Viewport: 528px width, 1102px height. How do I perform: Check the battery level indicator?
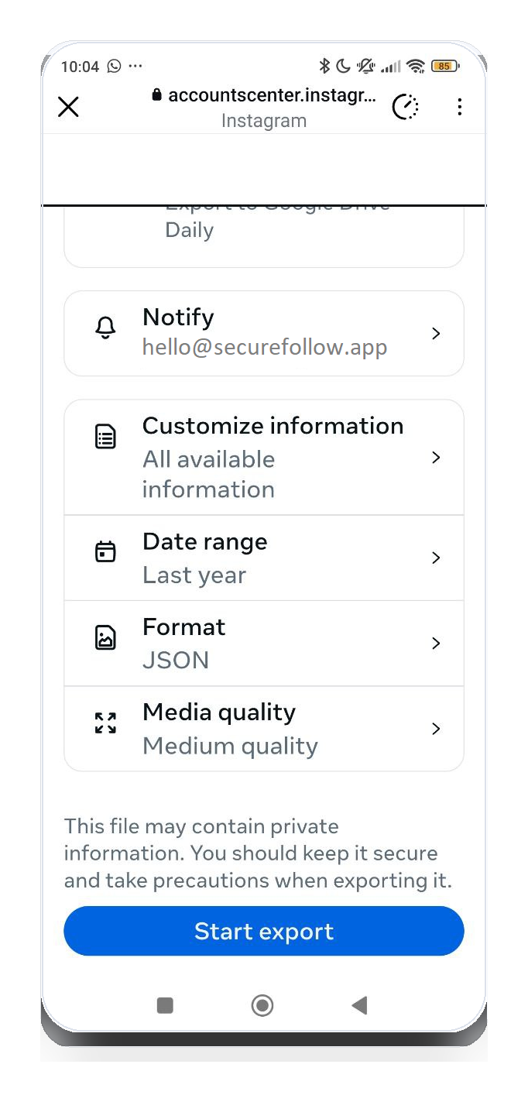[445, 67]
